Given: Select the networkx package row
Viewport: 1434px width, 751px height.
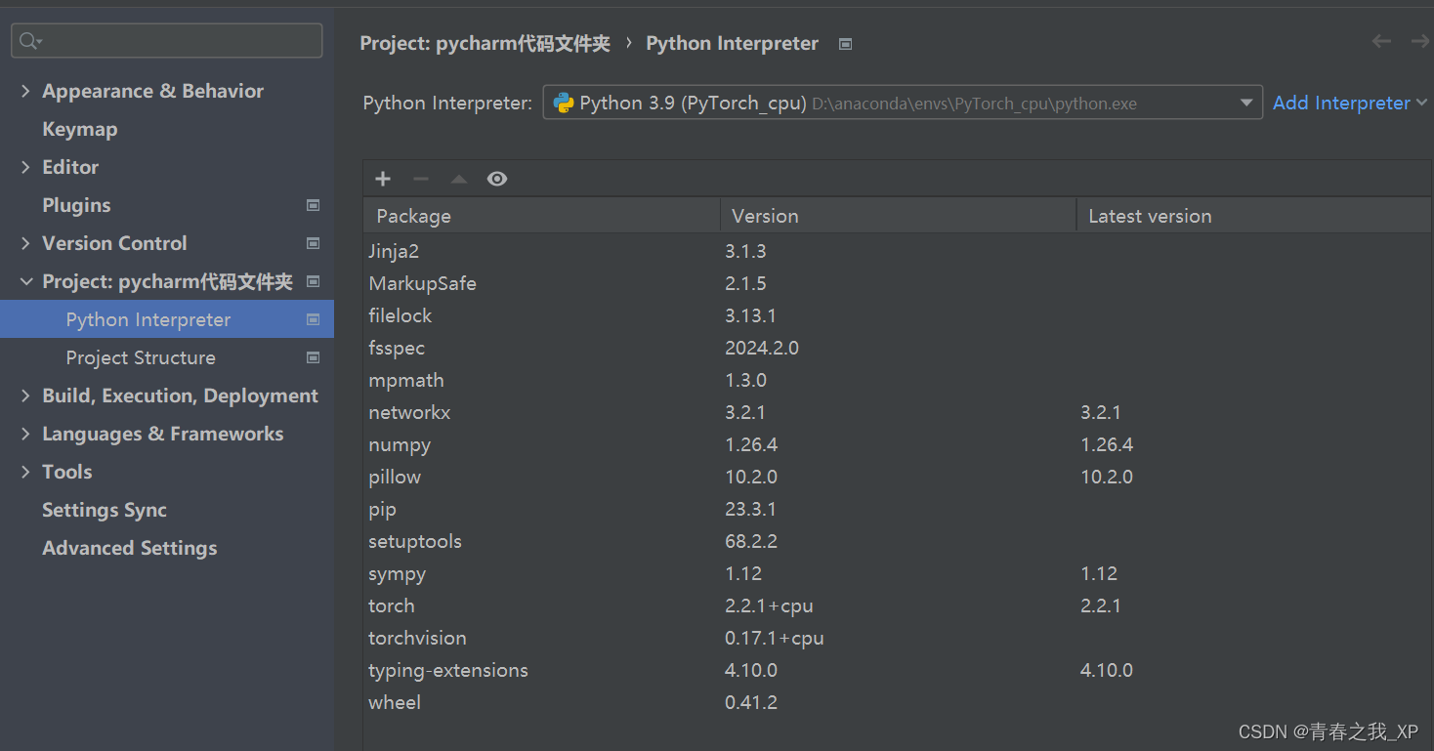Looking at the screenshot, I should click(897, 412).
